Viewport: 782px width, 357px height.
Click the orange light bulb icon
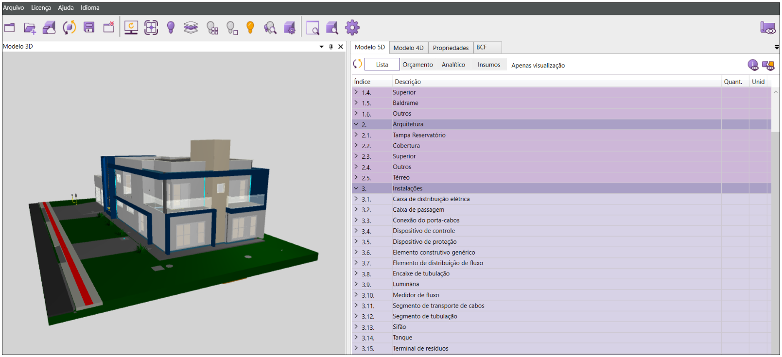click(250, 28)
